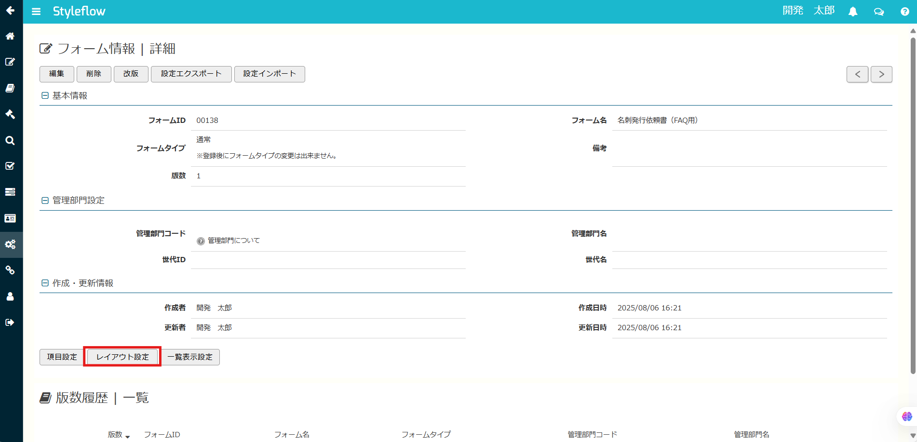Screen dimensions: 917x442
Task: Open 項目設定 button
Action: 62,357
